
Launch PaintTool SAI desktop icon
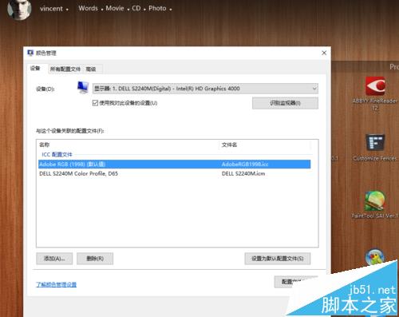tap(375, 201)
